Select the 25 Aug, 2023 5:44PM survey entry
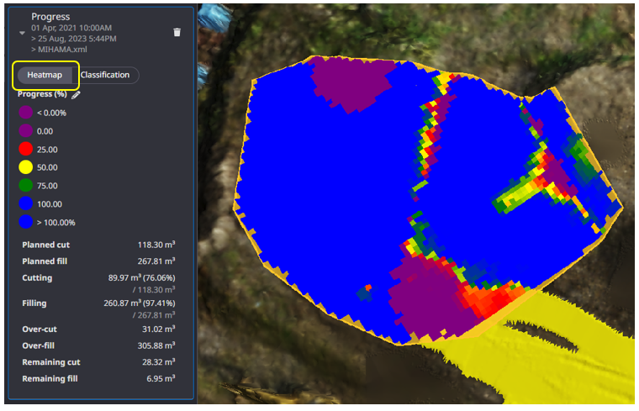639x411 pixels. pos(75,39)
